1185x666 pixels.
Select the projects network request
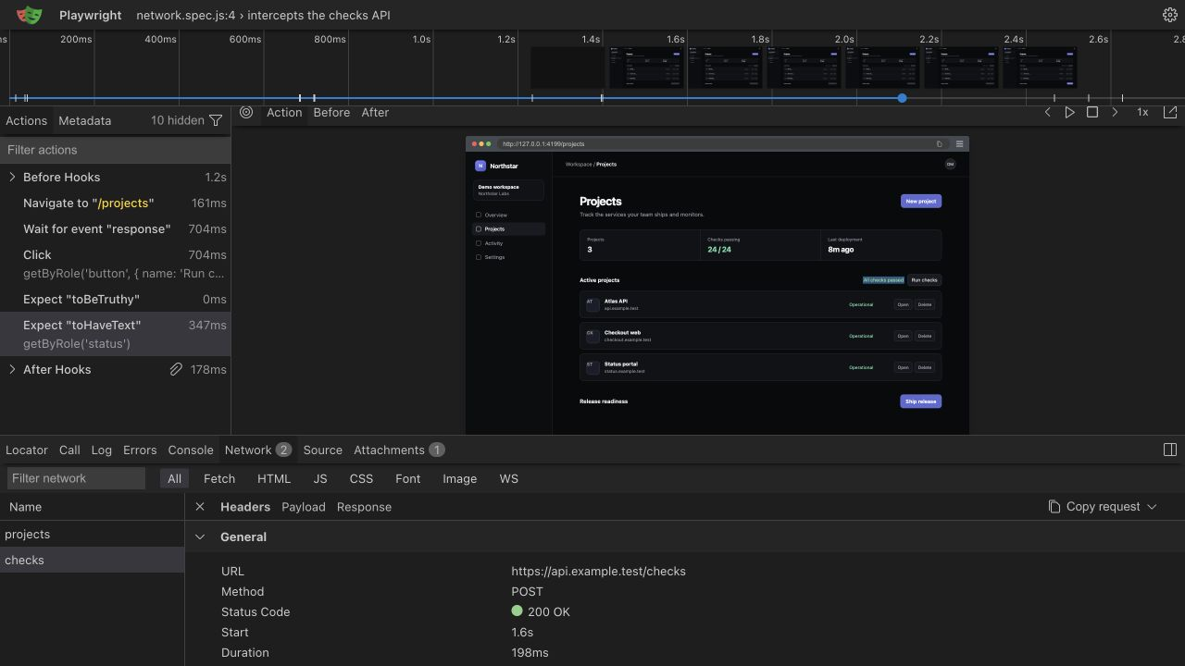pos(92,534)
